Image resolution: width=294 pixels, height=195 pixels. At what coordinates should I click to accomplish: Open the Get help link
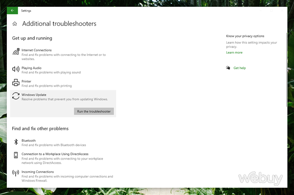click(x=239, y=68)
